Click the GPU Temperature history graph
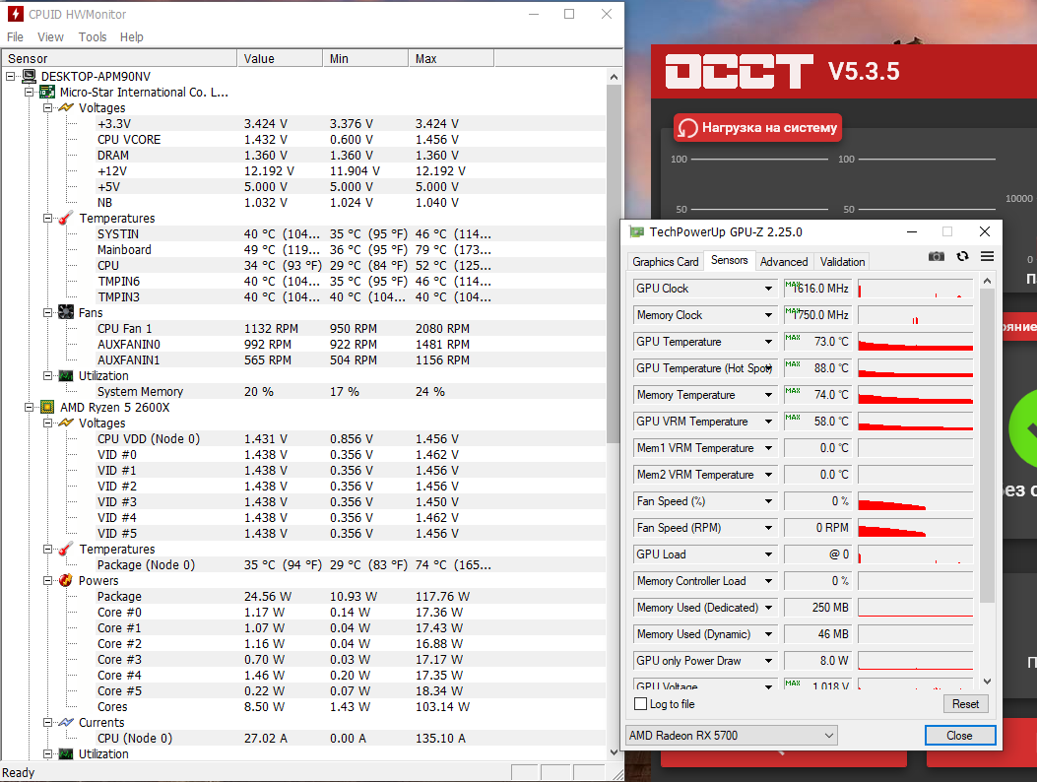 (915, 342)
